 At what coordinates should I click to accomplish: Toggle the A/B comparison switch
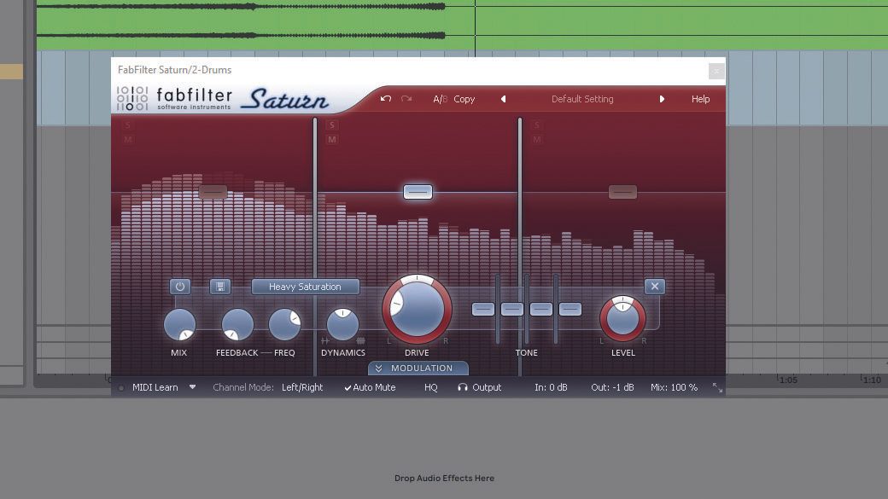pyautogui.click(x=440, y=99)
